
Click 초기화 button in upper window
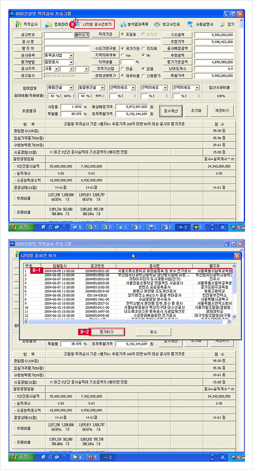coord(196,111)
